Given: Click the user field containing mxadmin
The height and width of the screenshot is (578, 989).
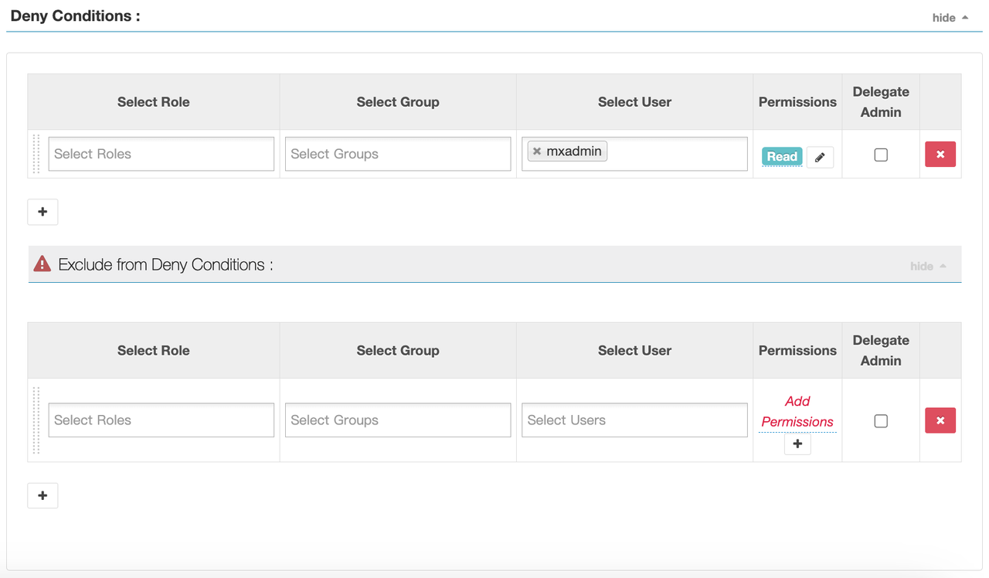Looking at the screenshot, I should 634,154.
